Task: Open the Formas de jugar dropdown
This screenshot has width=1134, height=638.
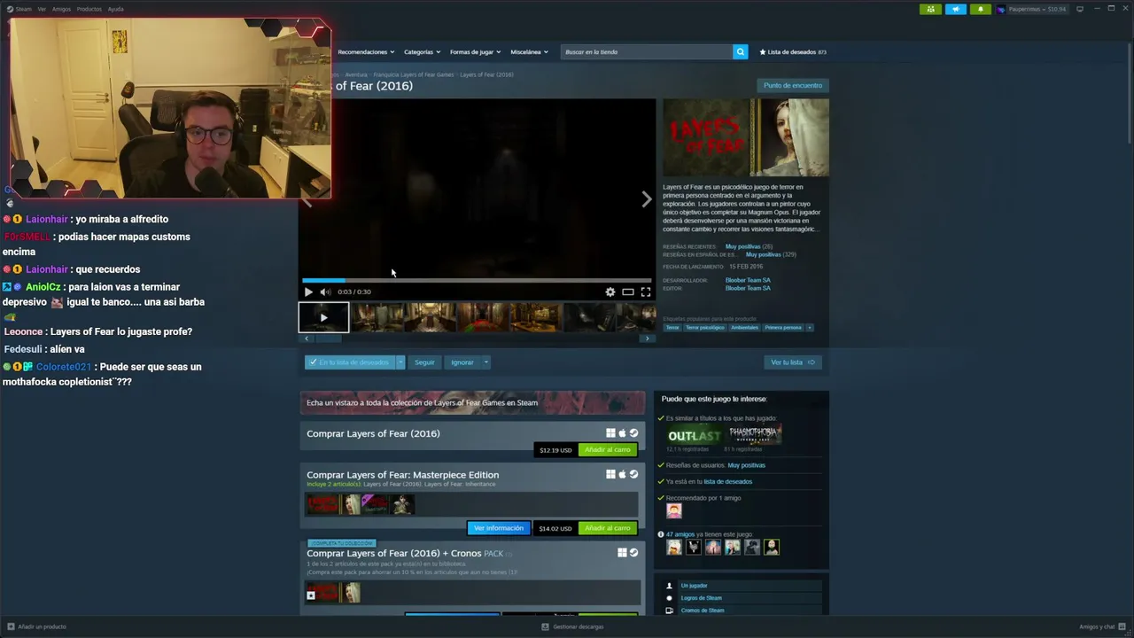Action: point(475,52)
